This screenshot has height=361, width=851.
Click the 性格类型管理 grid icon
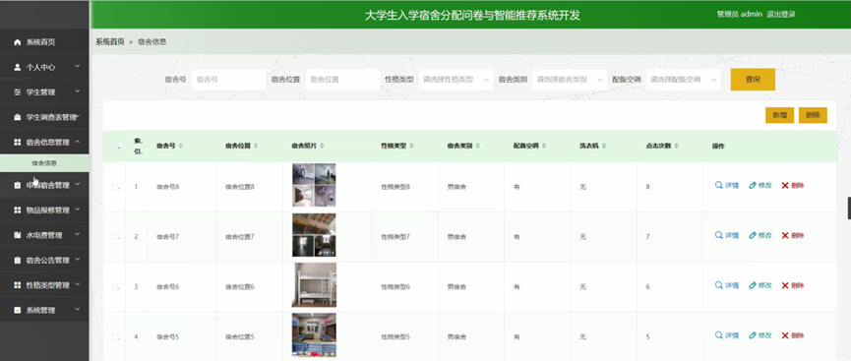pos(18,285)
